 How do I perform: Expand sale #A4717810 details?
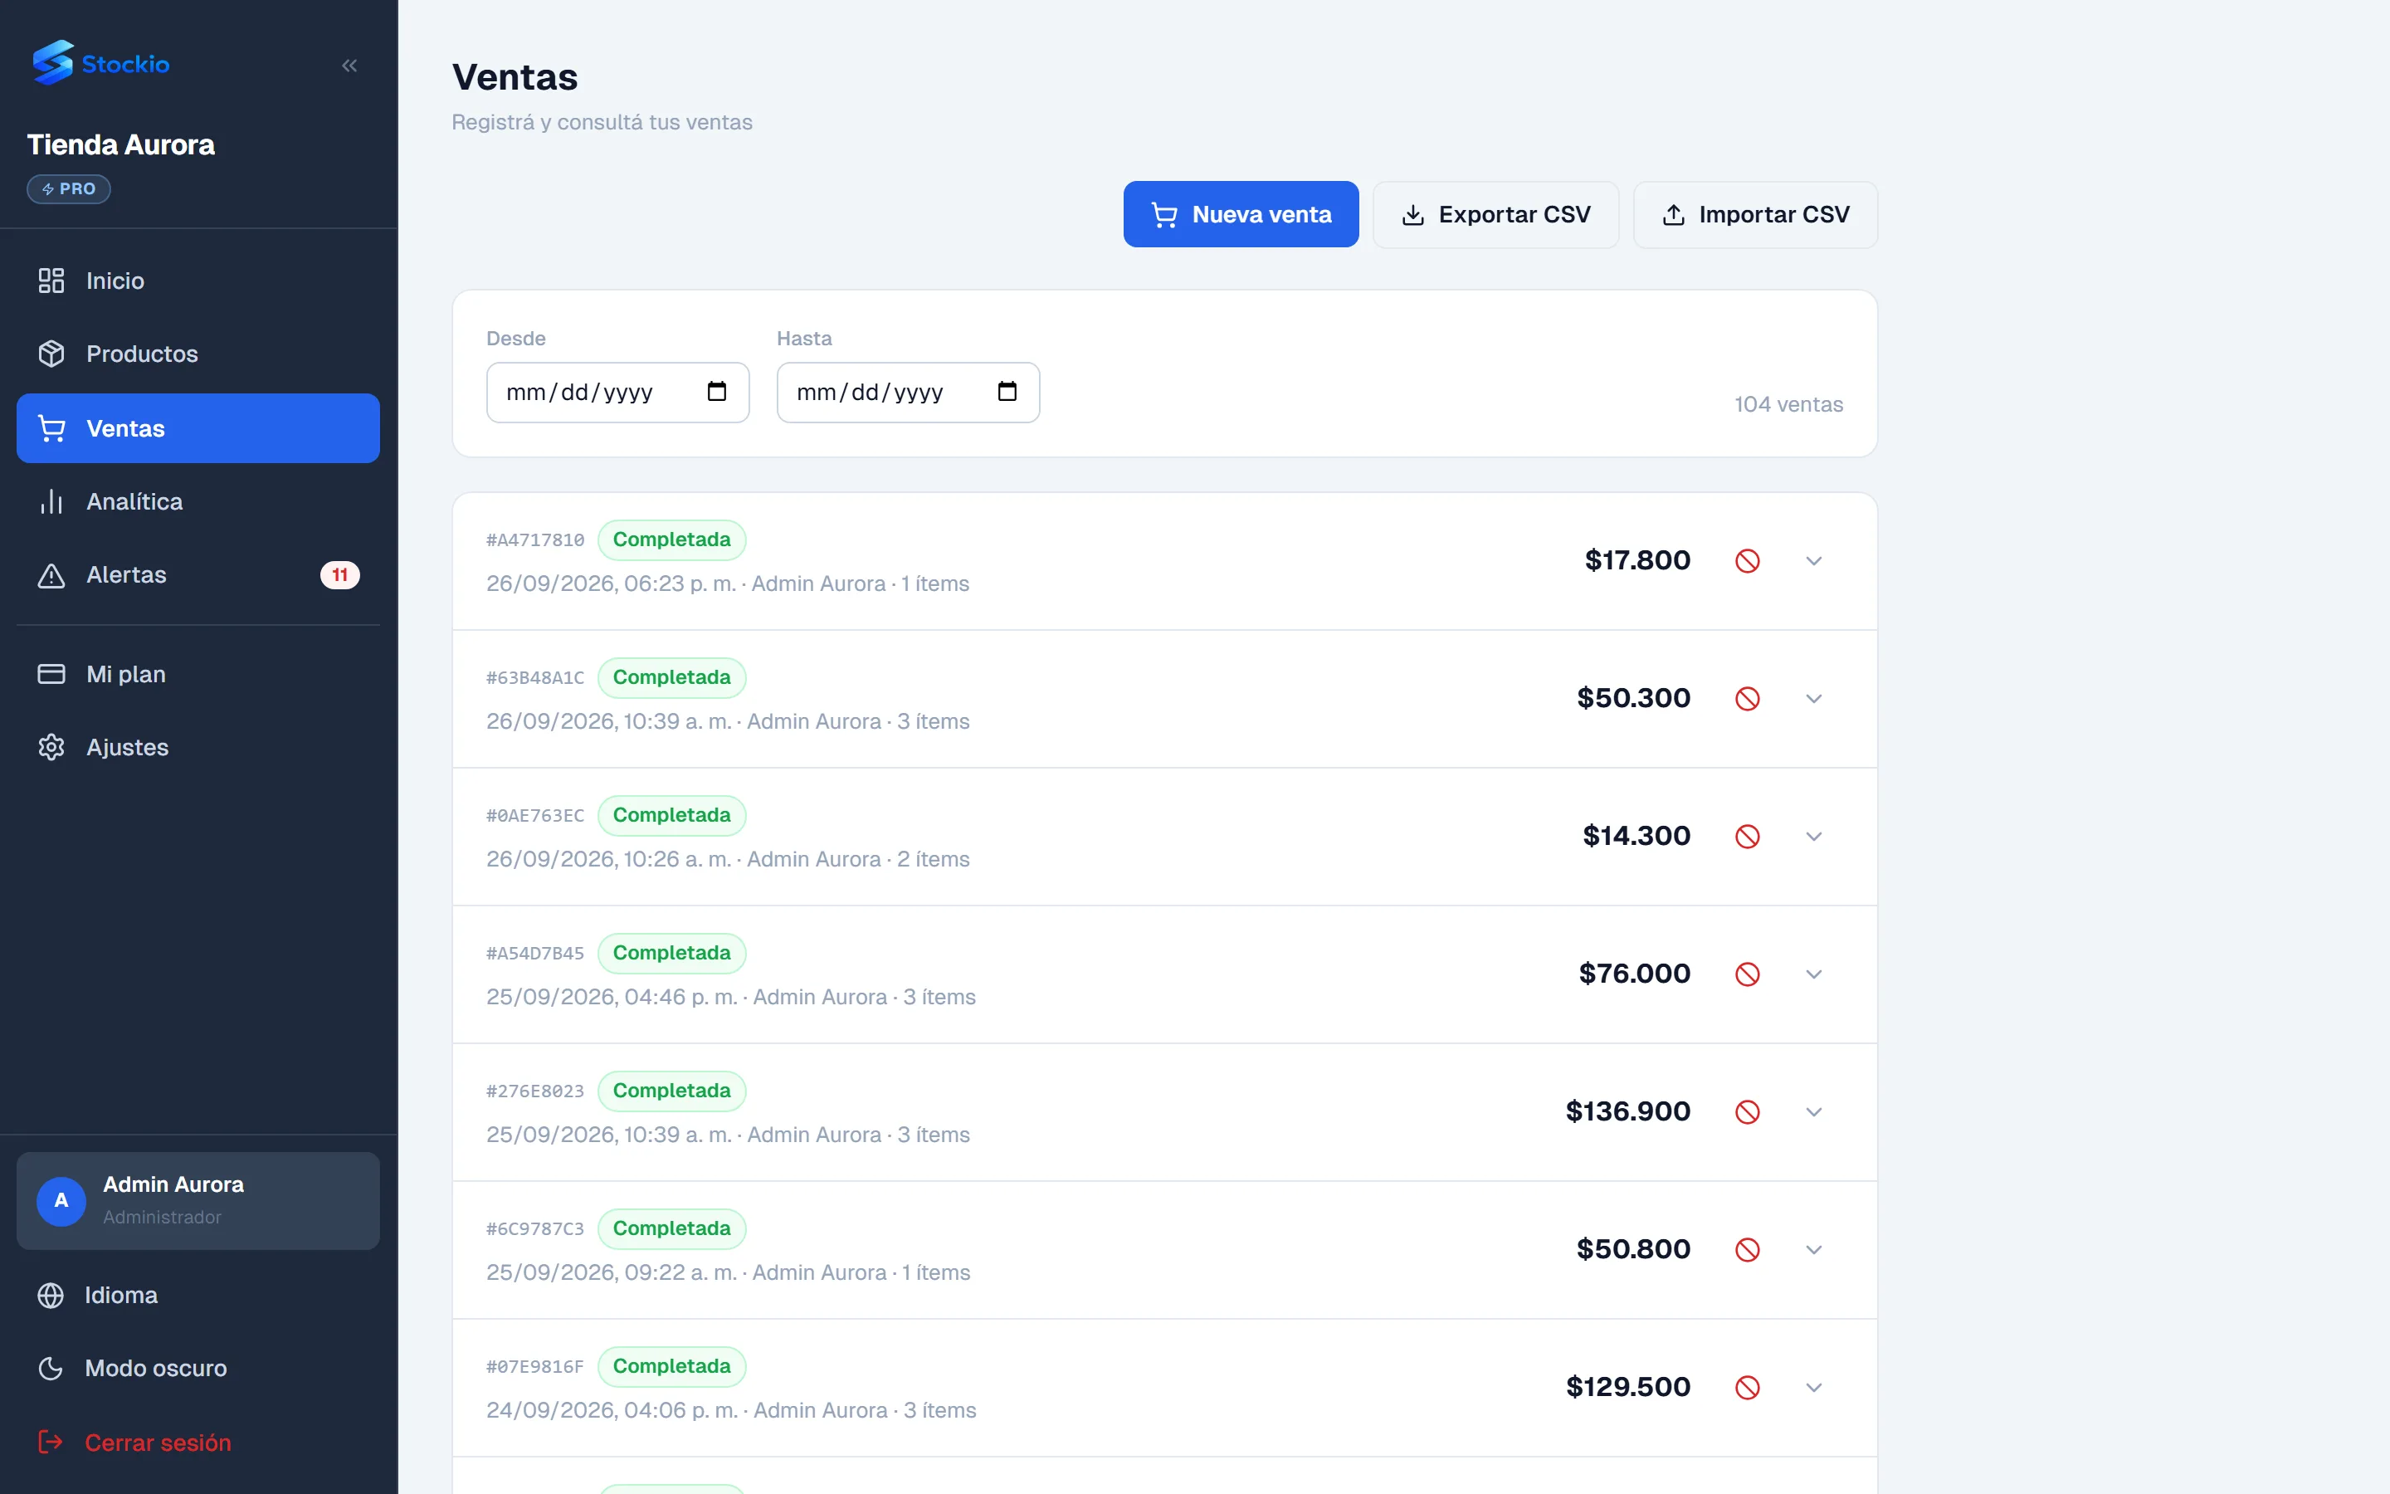click(1813, 561)
